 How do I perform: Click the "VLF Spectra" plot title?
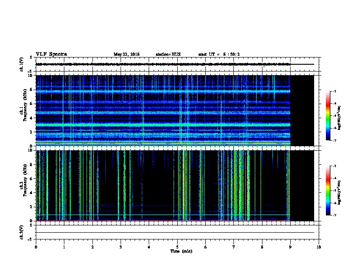pos(51,54)
